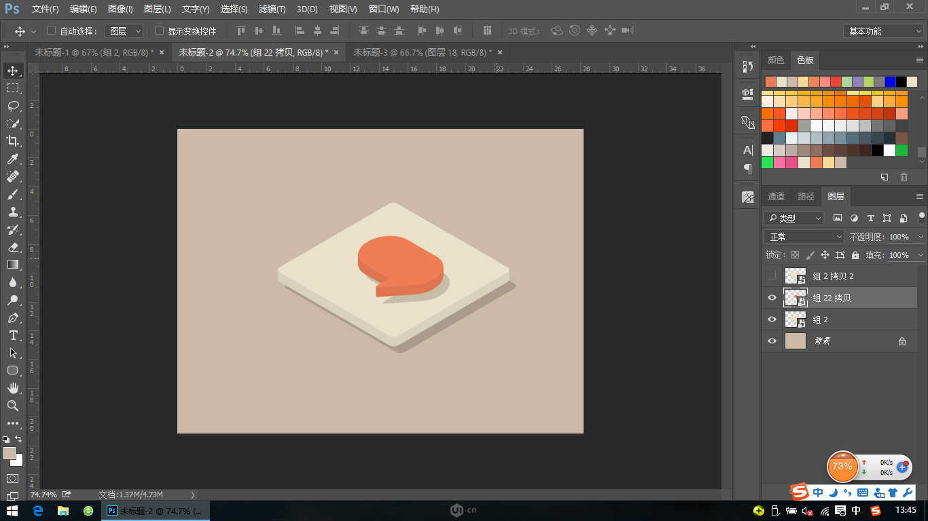
Task: Open the Character panel icon
Action: point(748,150)
